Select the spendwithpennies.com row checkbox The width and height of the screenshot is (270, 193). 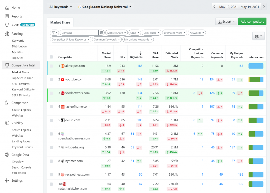[x=51, y=134]
